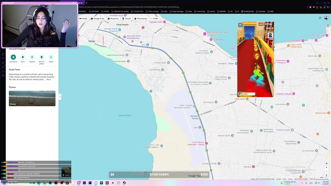
Task: Select the Aeroporto Pemba map label
Action: (195, 117)
